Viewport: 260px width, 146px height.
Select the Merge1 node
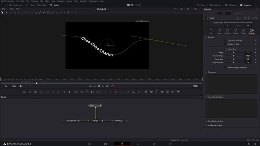click(x=95, y=121)
